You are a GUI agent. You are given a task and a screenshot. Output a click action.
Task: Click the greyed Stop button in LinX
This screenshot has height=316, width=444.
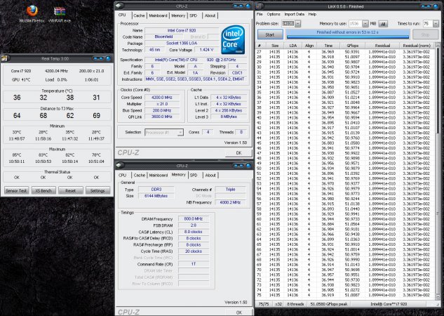[425, 34]
